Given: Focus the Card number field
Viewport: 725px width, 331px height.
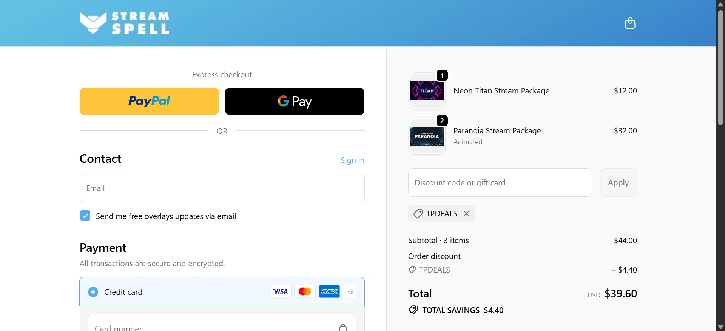Looking at the screenshot, I should pos(222,323).
